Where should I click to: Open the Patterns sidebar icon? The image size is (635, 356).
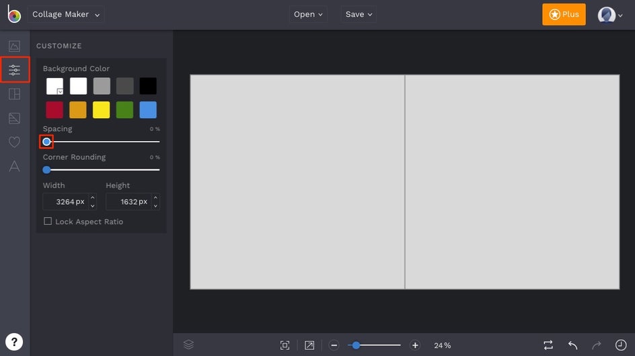coord(14,118)
